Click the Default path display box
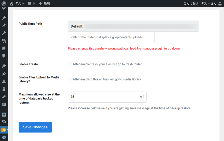Viewport: 224px width, 141px height. coord(133,26)
